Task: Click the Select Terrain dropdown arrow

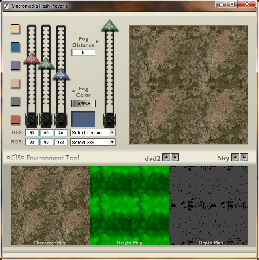Action: (x=112, y=132)
